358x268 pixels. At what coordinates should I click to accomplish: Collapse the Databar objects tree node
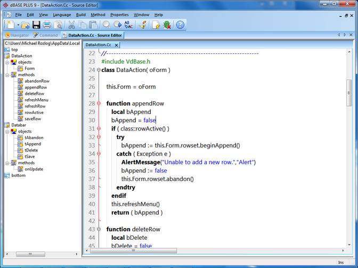pyautogui.click(x=7, y=131)
